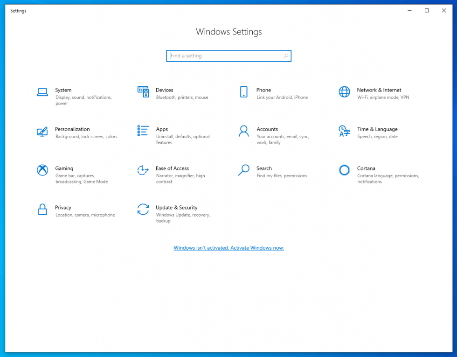This screenshot has height=357, width=457.
Task: Click 'Wi-Fi, airplane mode, VPN' text
Action: [383, 98]
